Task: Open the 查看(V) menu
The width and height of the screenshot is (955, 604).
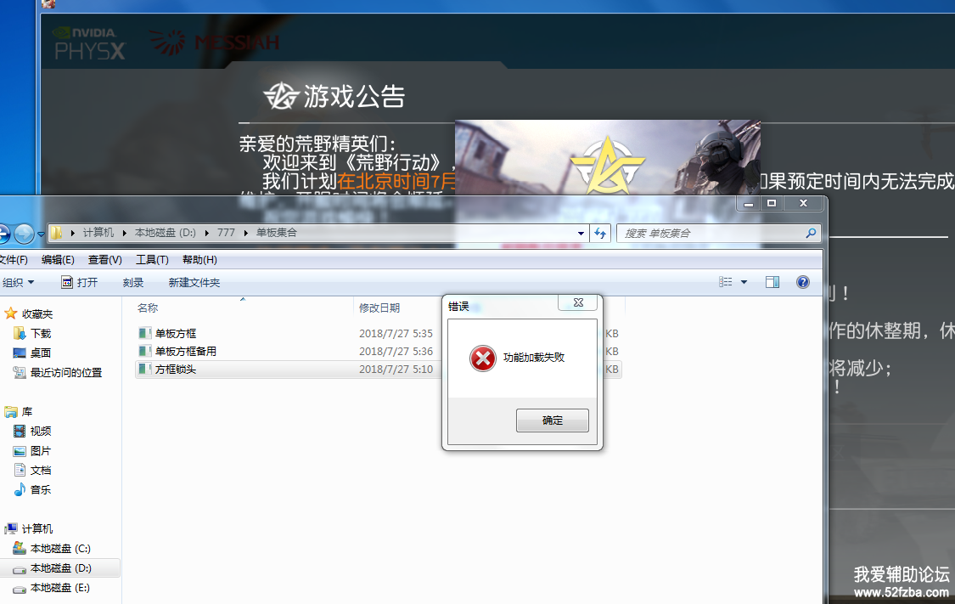Action: [x=104, y=260]
